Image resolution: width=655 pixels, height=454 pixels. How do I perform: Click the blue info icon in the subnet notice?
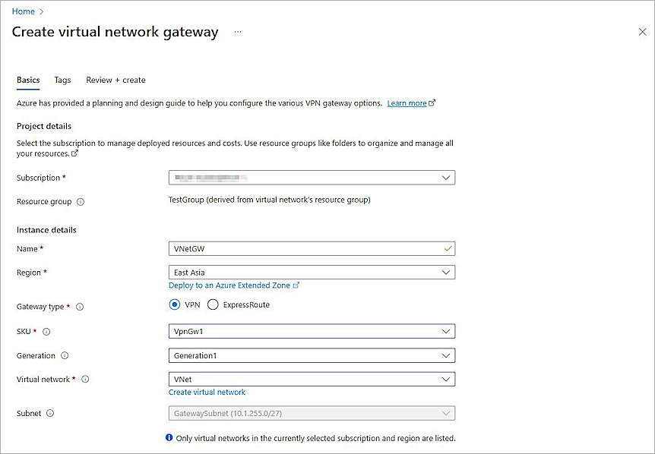[x=169, y=438]
